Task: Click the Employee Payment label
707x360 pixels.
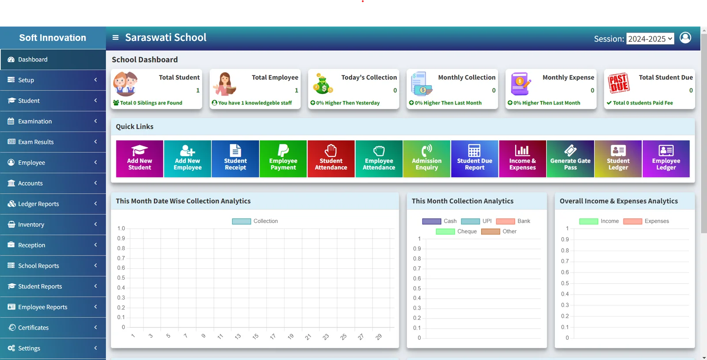Action: (283, 164)
